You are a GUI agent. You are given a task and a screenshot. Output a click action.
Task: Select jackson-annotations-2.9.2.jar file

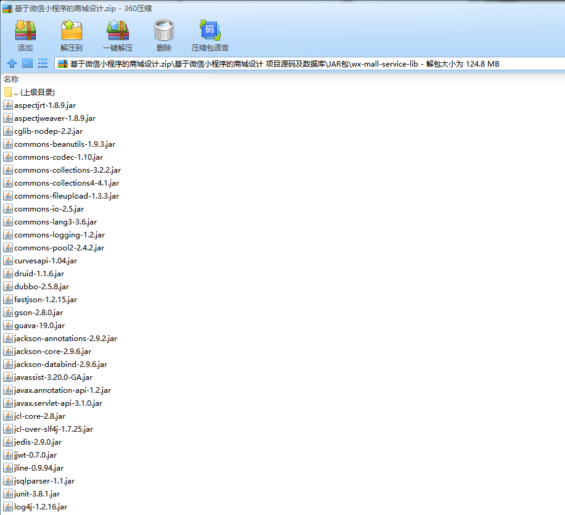coord(60,339)
